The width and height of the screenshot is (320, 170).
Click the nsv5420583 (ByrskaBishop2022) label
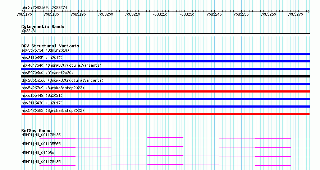(x=53, y=110)
